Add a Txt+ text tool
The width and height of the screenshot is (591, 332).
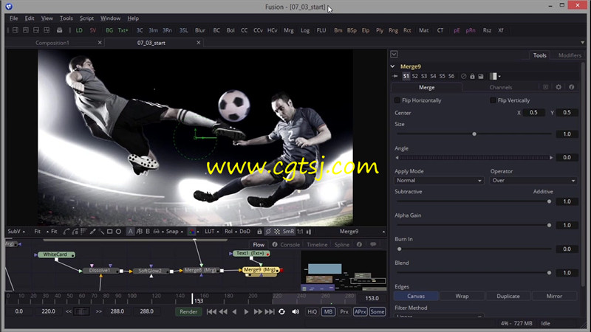(123, 30)
